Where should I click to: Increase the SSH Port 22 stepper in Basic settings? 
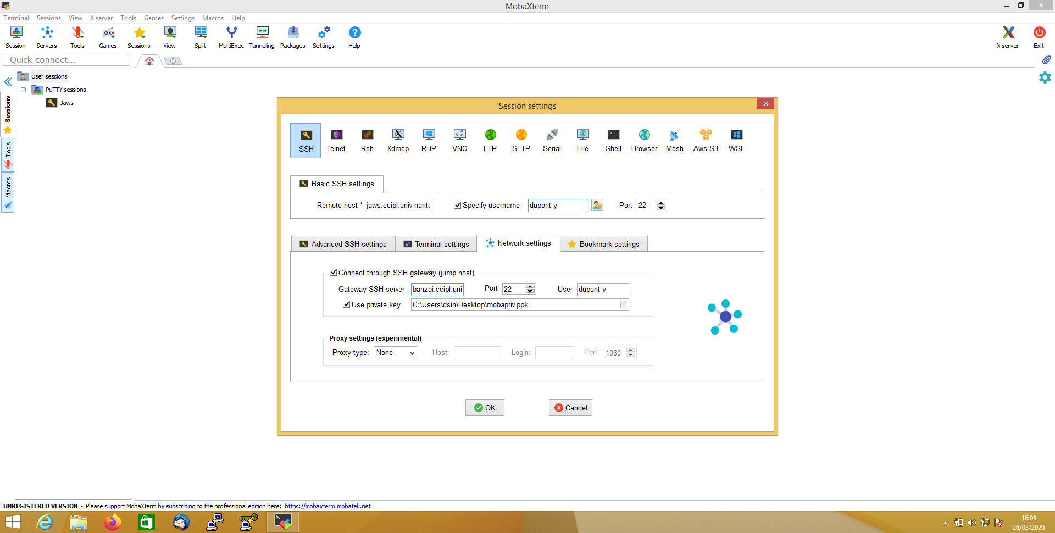click(661, 202)
